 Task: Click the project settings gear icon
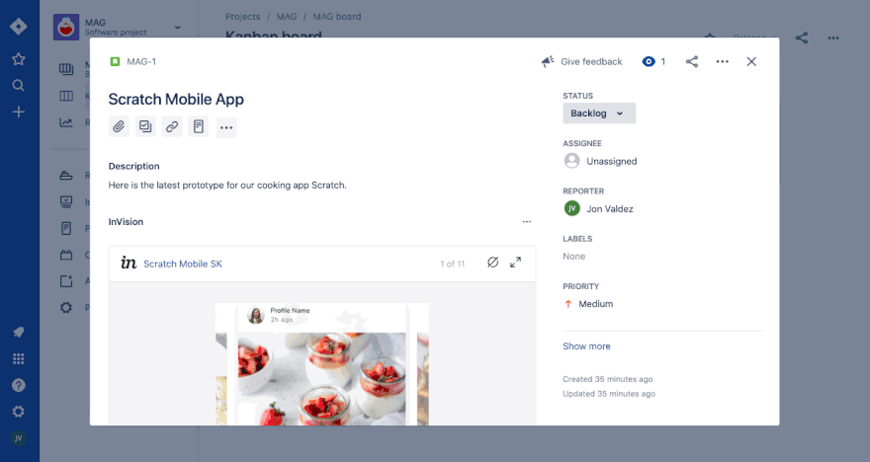point(66,307)
